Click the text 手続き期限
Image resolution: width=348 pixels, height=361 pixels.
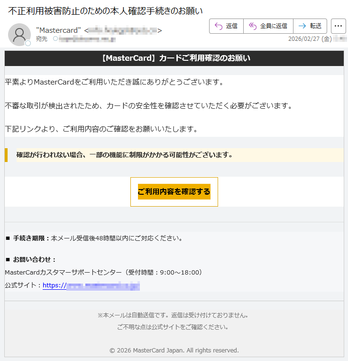tap(29, 238)
